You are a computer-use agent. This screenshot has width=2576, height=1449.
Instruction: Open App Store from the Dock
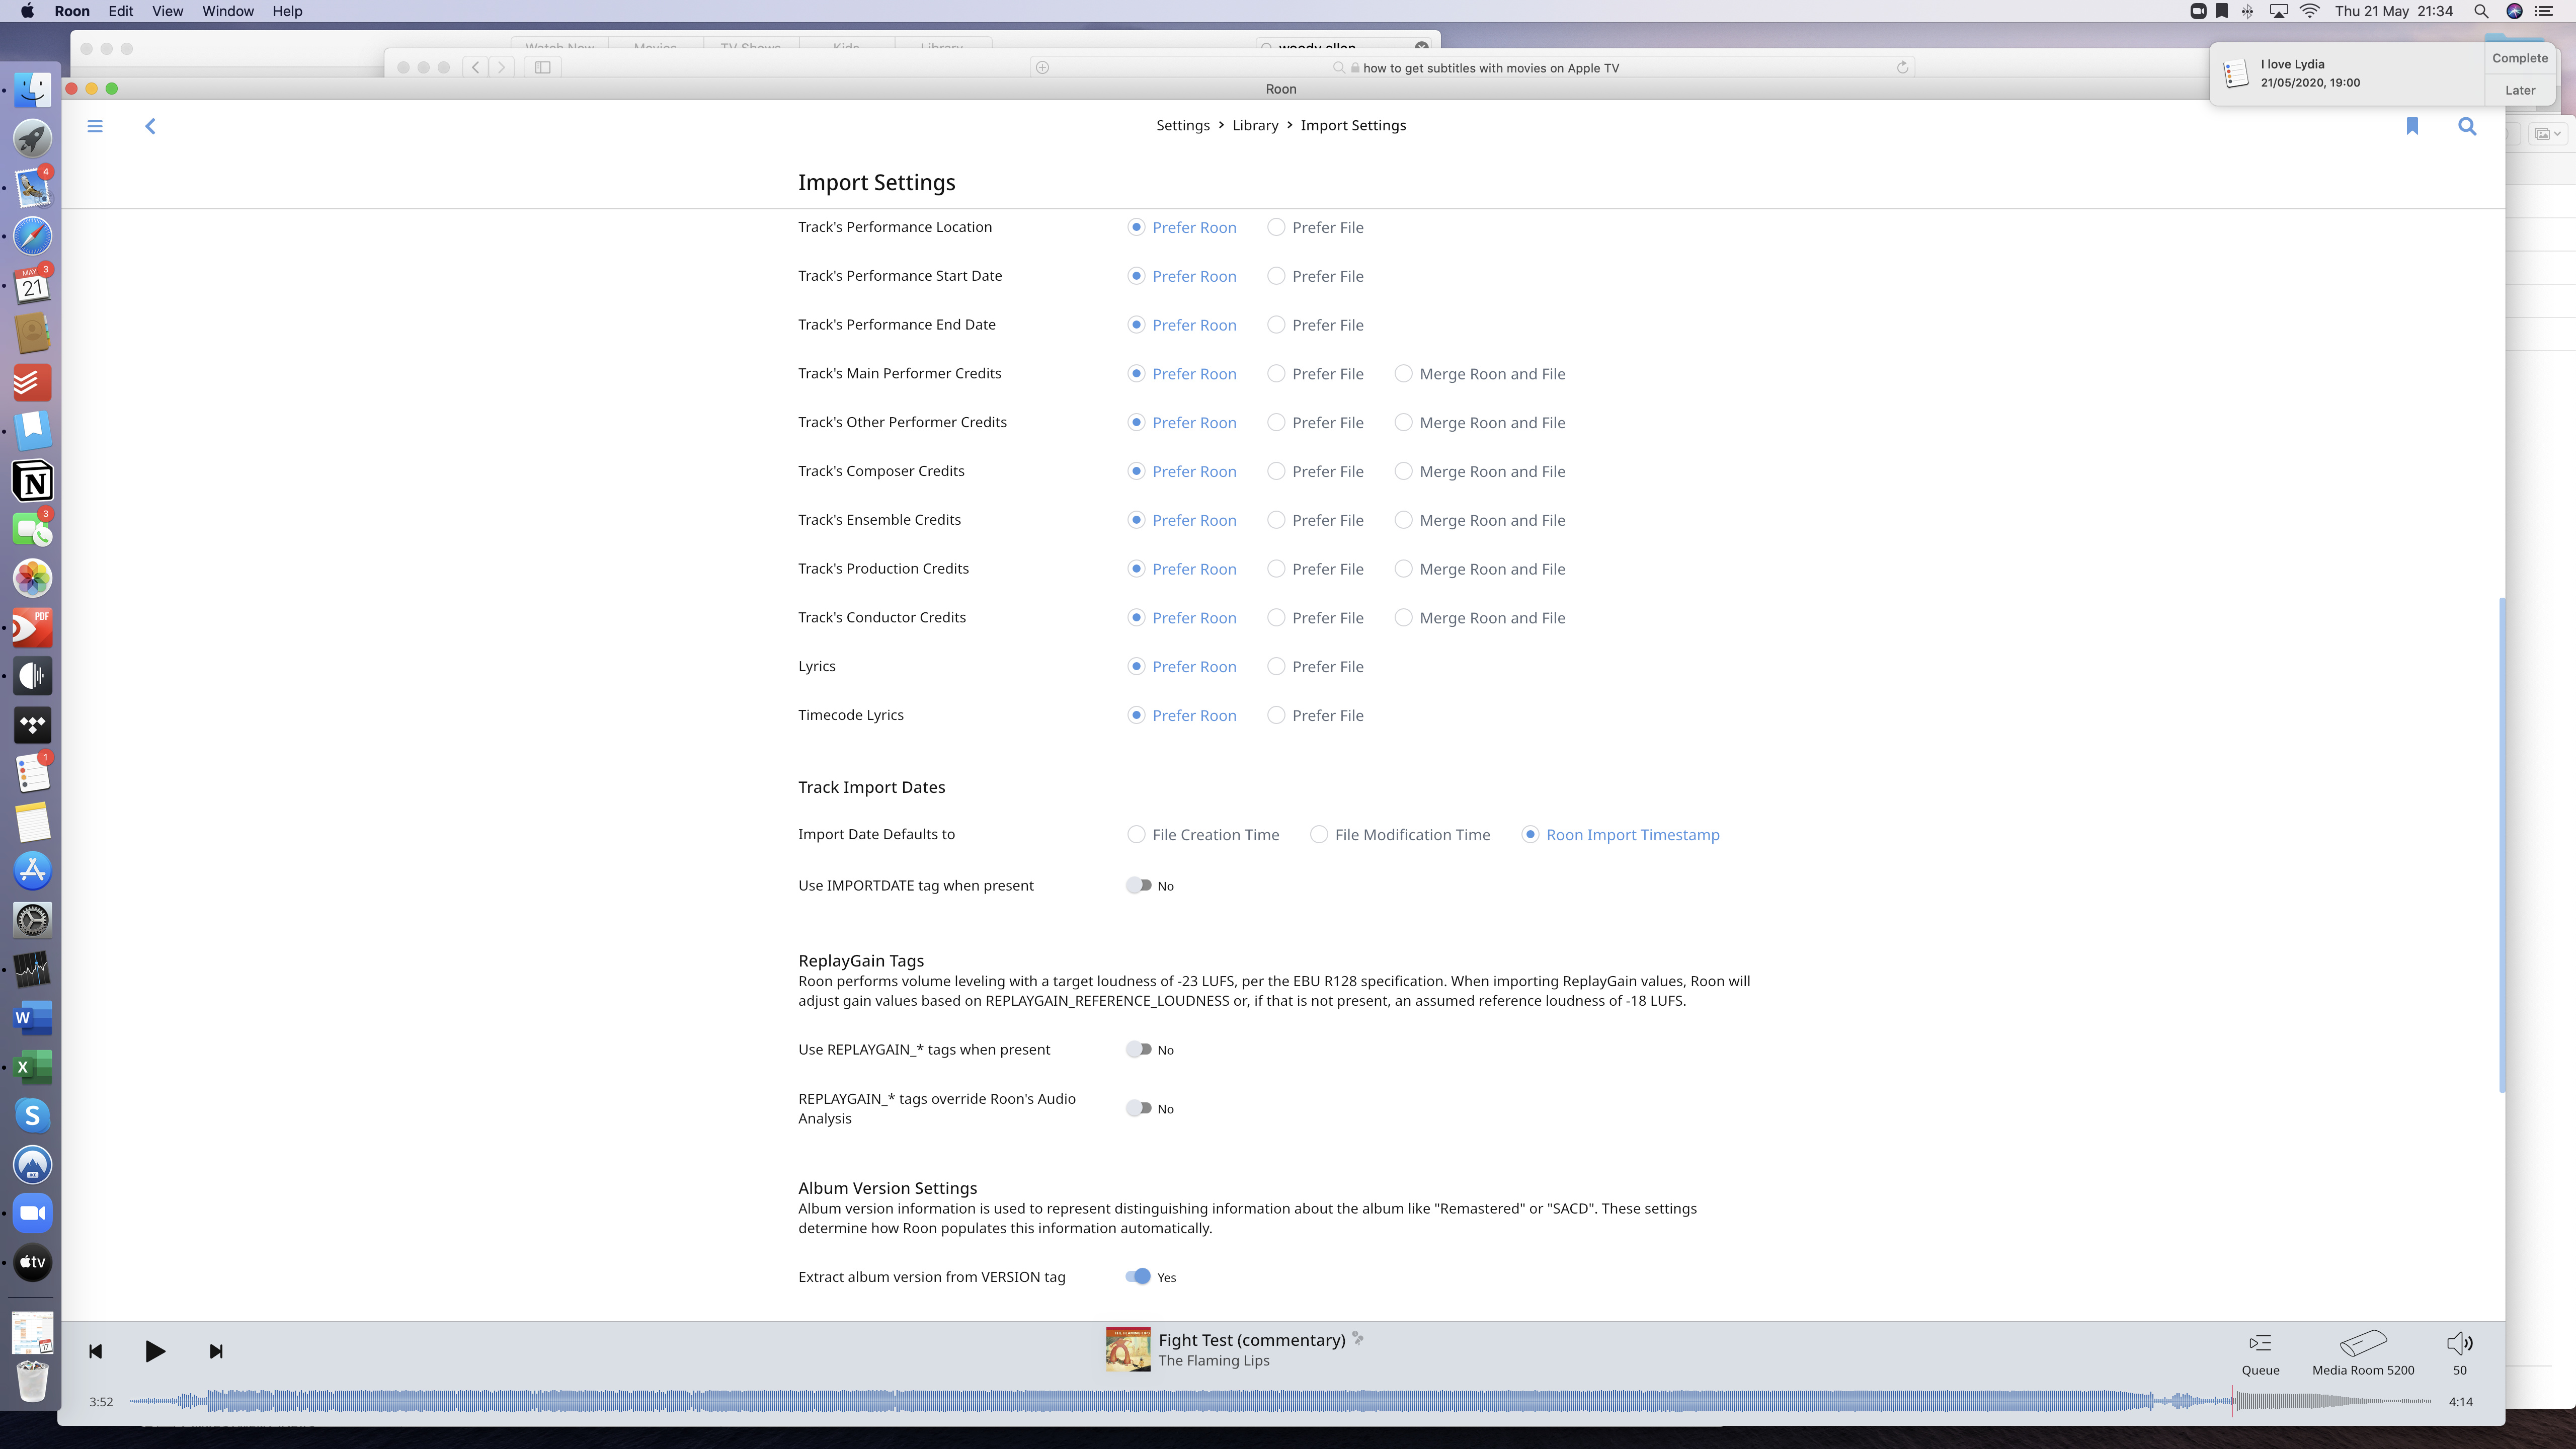click(32, 871)
